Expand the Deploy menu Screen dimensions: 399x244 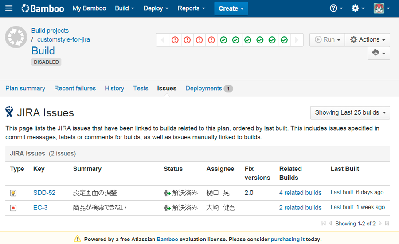156,8
